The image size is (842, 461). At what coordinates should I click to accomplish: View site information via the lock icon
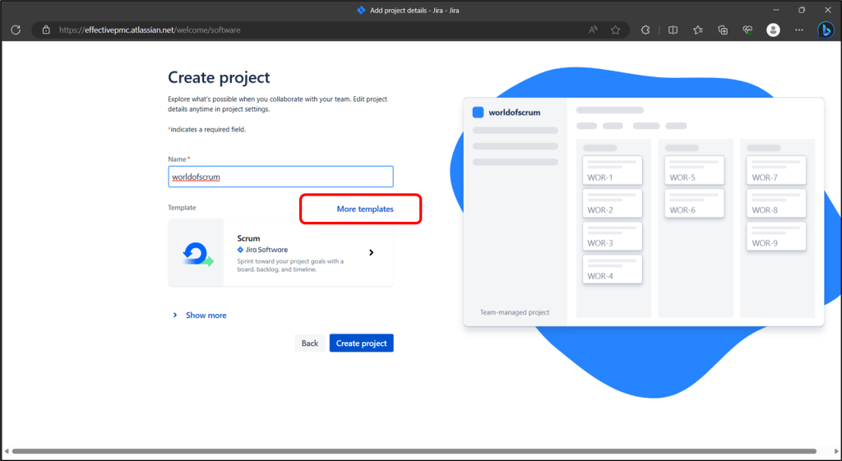[x=46, y=30]
